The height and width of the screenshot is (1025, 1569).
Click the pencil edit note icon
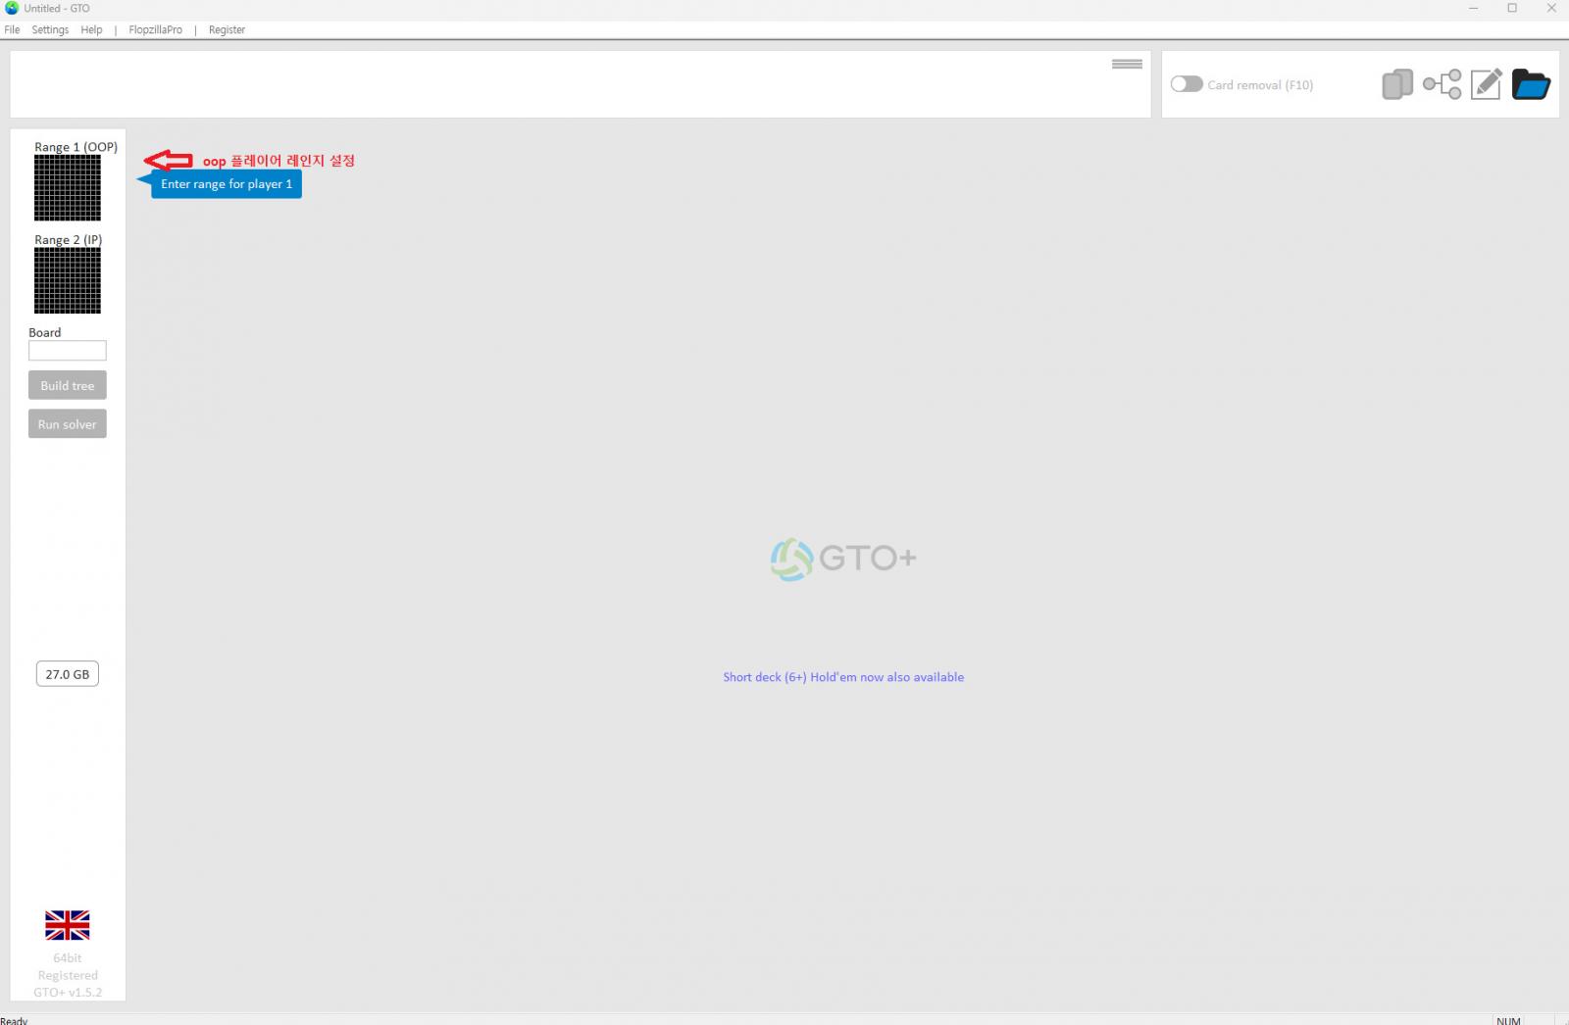coord(1486,85)
